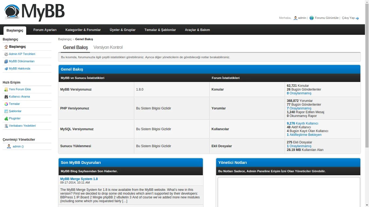This screenshot has height=207, width=369.
Task: Click inside the Yönetici Notları text area
Action: 289,192
